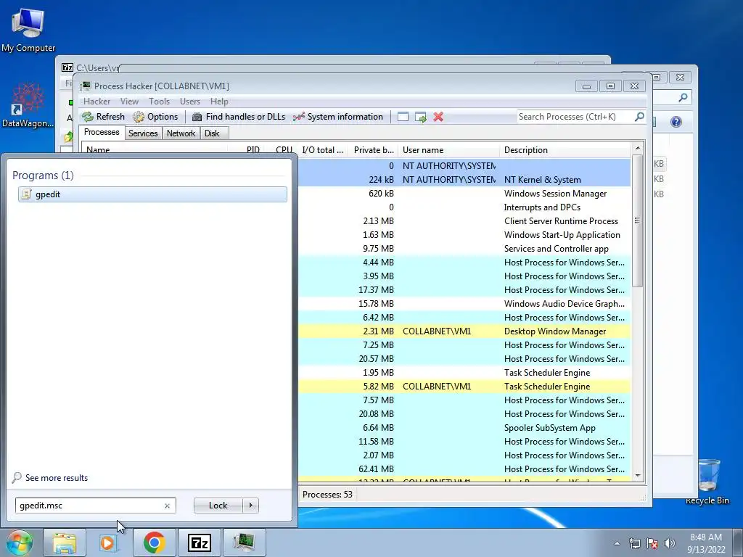Open the Tools menu
This screenshot has height=557, width=743.
(159, 102)
